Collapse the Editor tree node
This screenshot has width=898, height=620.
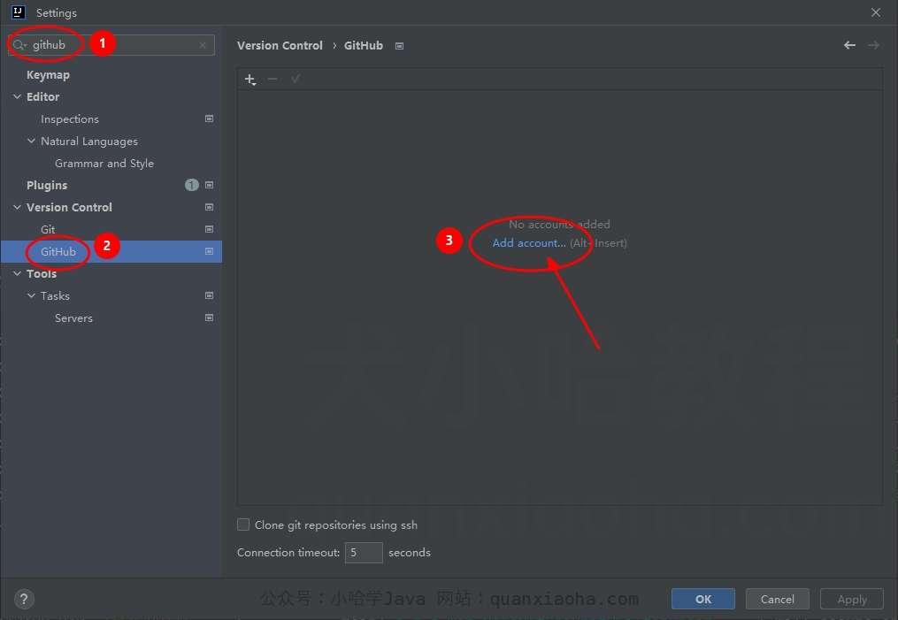pos(17,96)
